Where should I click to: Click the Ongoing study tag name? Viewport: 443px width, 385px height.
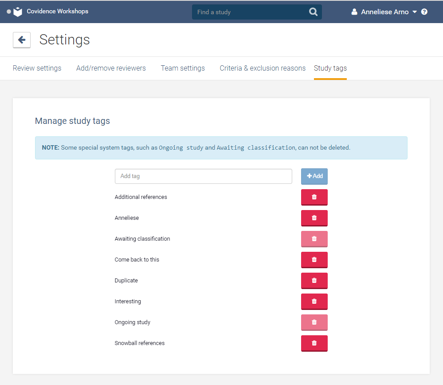pos(133,322)
